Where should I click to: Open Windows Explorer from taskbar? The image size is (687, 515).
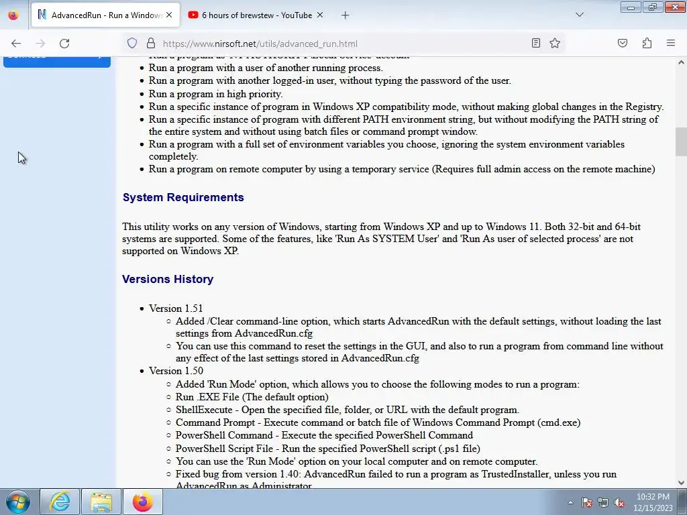point(101,502)
